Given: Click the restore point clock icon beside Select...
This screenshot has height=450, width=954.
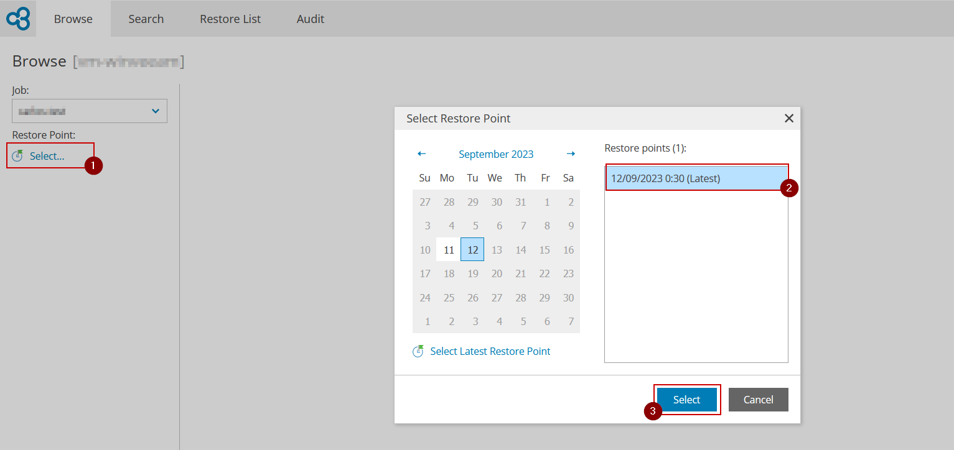Looking at the screenshot, I should click(17, 156).
